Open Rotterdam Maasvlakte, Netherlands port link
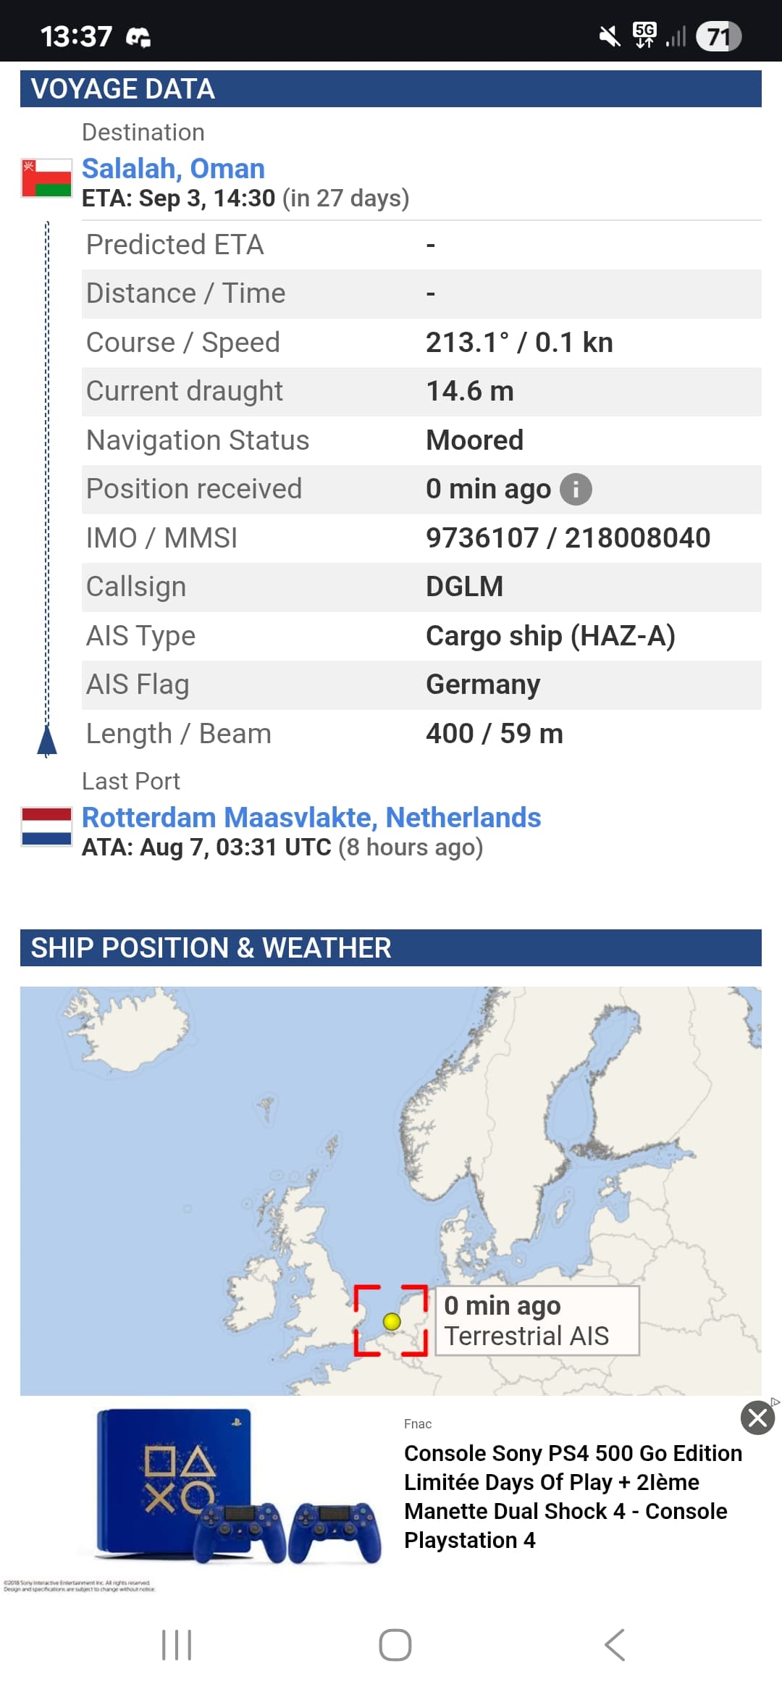782x1695 pixels. click(x=311, y=817)
